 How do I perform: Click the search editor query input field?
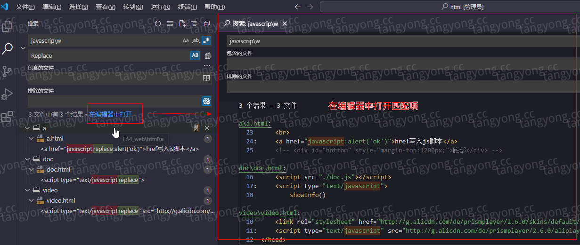click(x=403, y=41)
